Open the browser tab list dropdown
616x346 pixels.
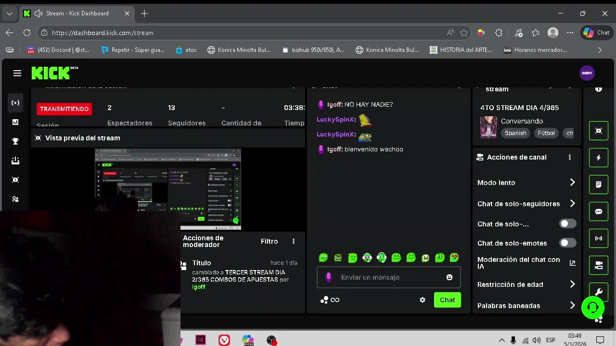pos(9,13)
